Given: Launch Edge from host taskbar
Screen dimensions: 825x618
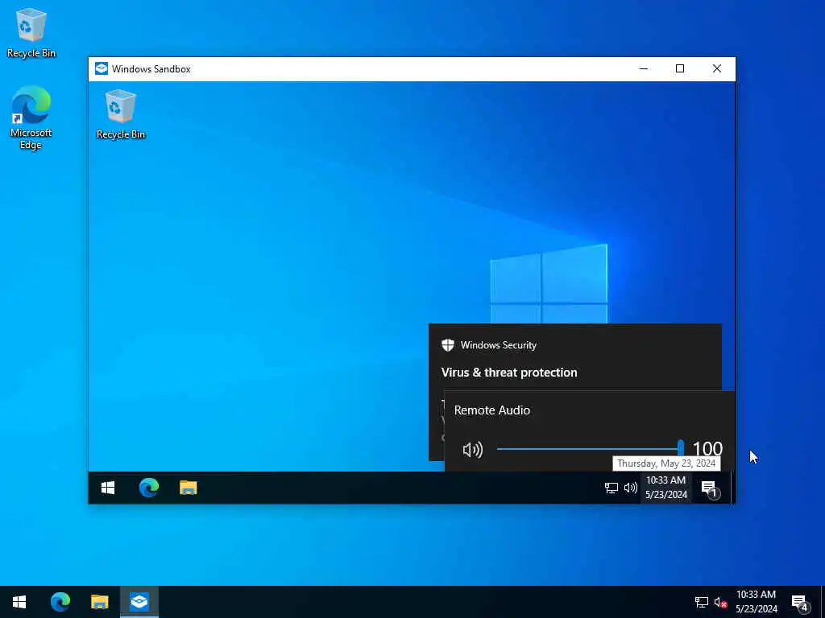Looking at the screenshot, I should coord(60,602).
